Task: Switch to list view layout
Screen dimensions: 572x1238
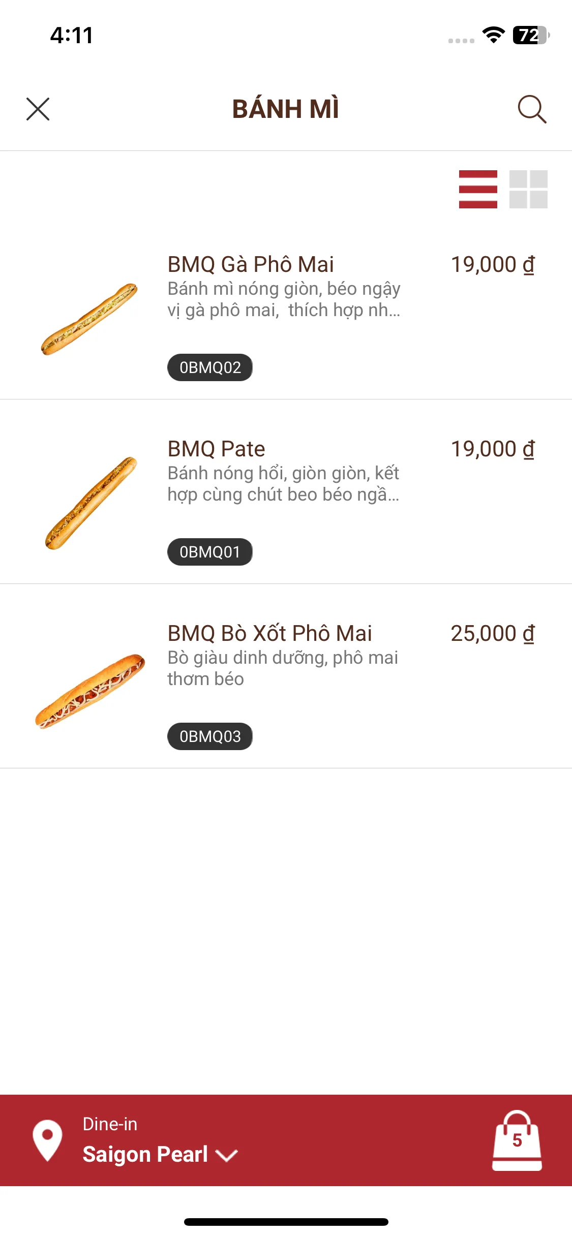Action: click(478, 189)
